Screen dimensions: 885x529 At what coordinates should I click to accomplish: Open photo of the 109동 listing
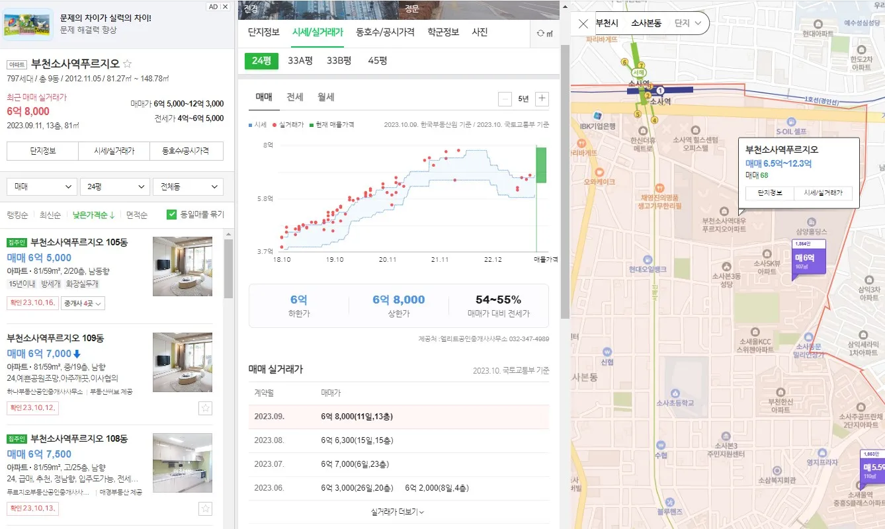[183, 362]
